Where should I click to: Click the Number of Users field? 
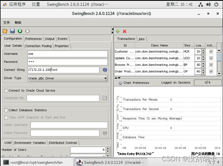(x=88, y=150)
